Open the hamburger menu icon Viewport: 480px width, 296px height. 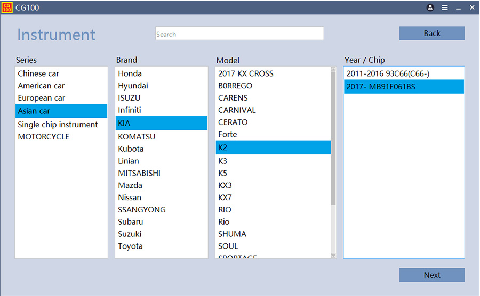[x=445, y=7]
